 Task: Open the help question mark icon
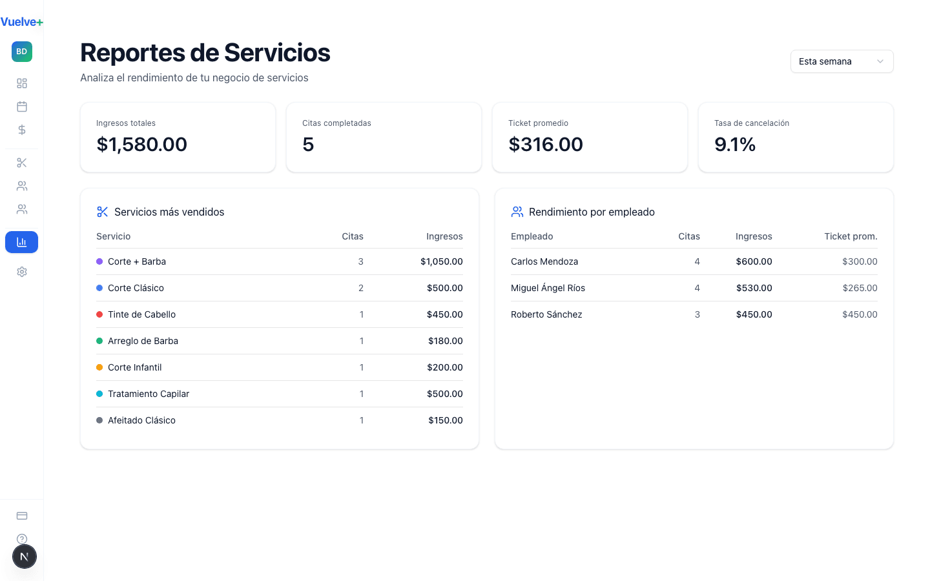(21, 538)
